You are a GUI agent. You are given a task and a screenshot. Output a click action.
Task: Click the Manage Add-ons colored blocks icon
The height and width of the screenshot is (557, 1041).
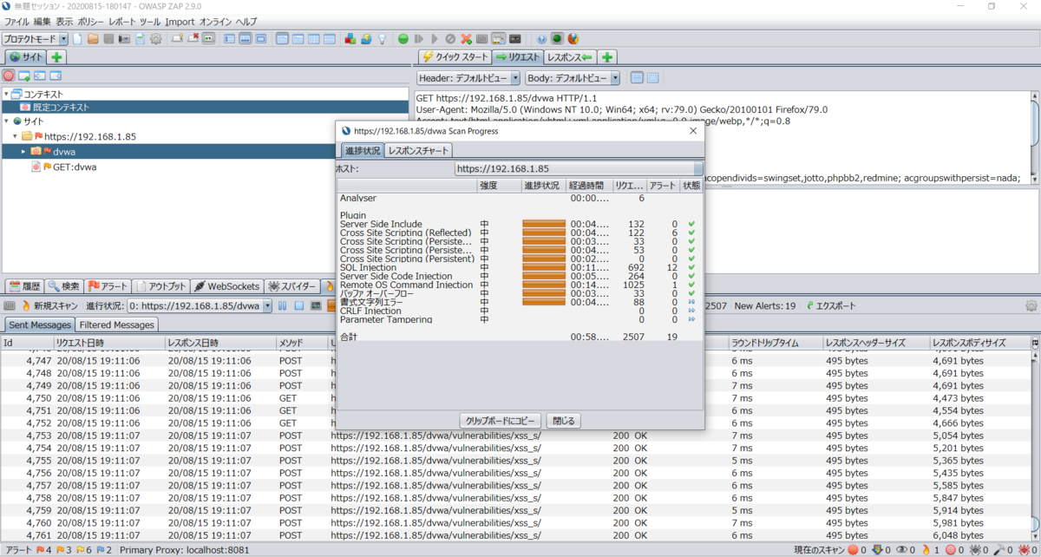[x=350, y=39]
